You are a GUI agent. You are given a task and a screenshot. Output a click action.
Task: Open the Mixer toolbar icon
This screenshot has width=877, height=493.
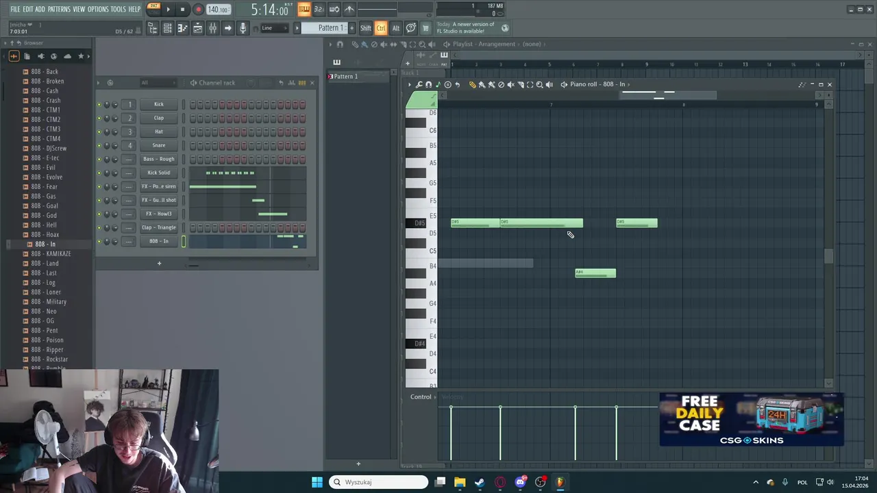212,28
